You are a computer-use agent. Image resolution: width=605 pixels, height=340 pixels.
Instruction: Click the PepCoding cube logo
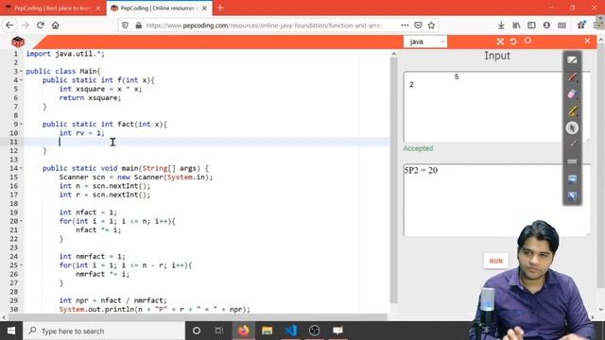click(18, 42)
